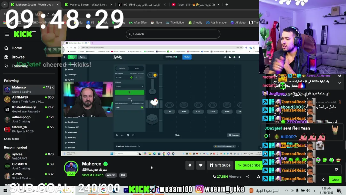346x195 pixels.
Task: Click the taskbar microphone icon
Action: (x=297, y=191)
